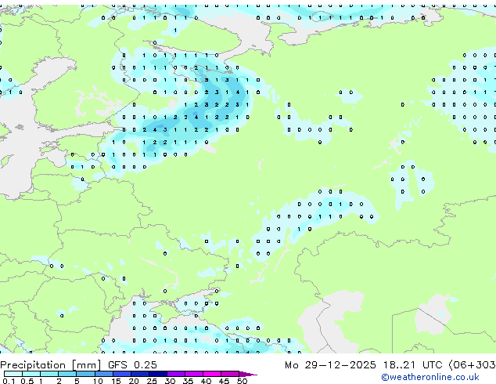Image resolution: width=496 pixels, height=384 pixels.
Task: Click the '25' legend scale label
Action: [152, 381]
